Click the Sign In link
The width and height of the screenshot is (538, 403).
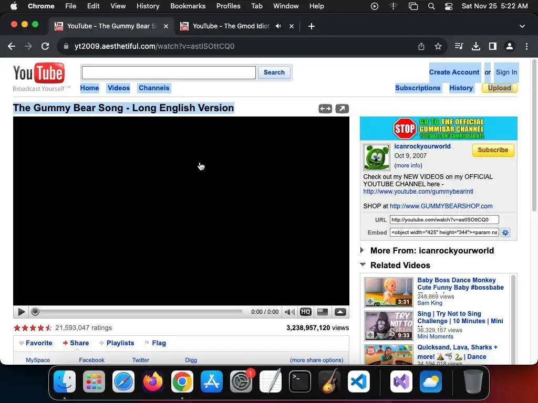click(506, 72)
